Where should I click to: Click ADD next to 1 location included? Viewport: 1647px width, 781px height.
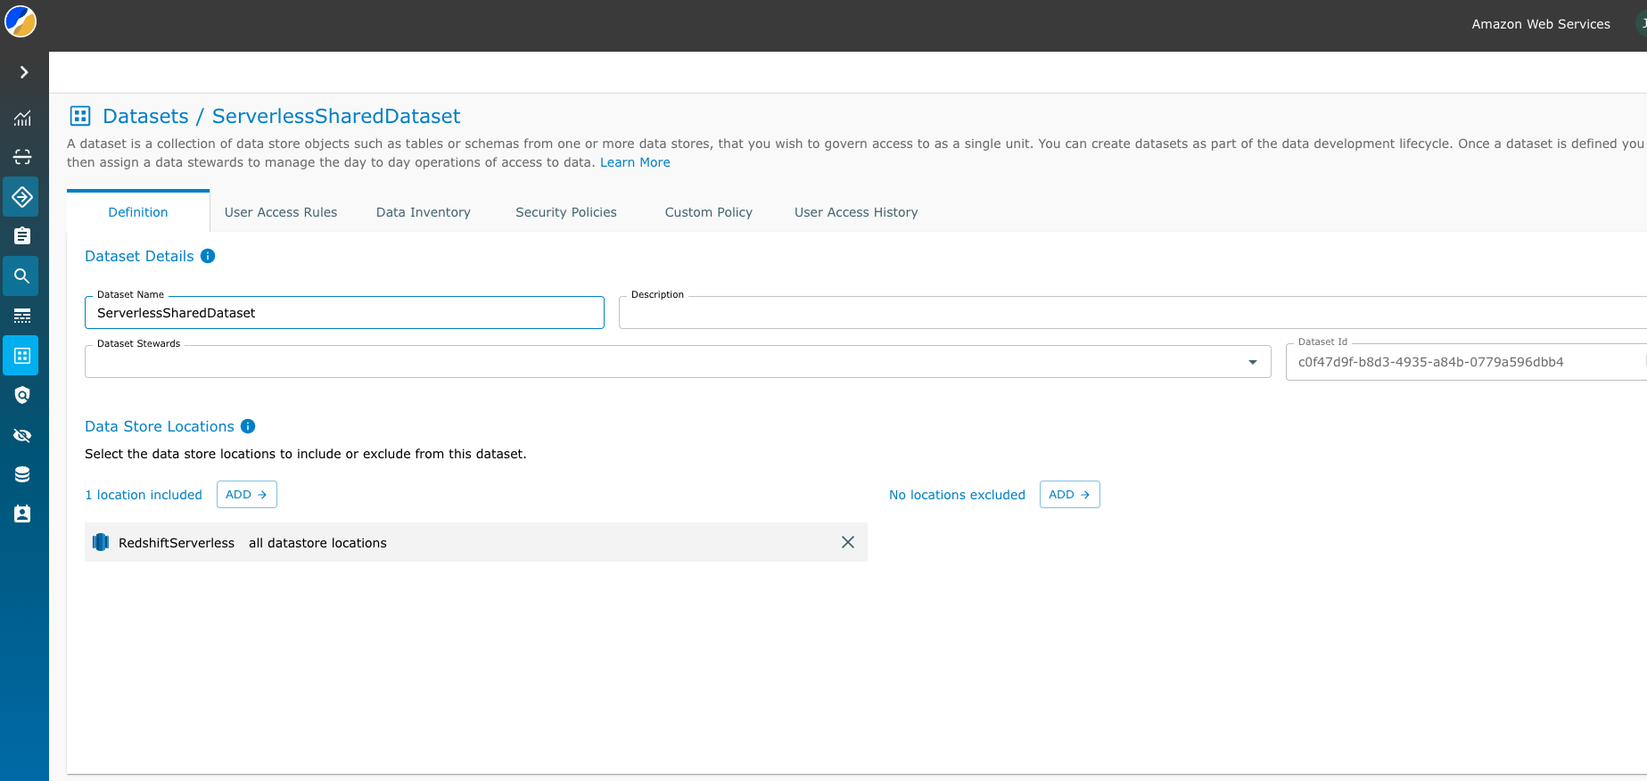click(247, 495)
